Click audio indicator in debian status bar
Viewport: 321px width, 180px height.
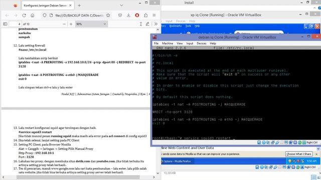(268, 142)
